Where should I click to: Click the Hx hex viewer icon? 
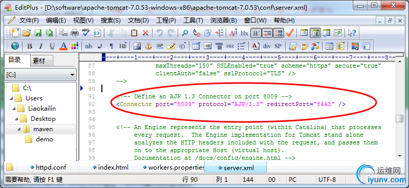coord(244,33)
